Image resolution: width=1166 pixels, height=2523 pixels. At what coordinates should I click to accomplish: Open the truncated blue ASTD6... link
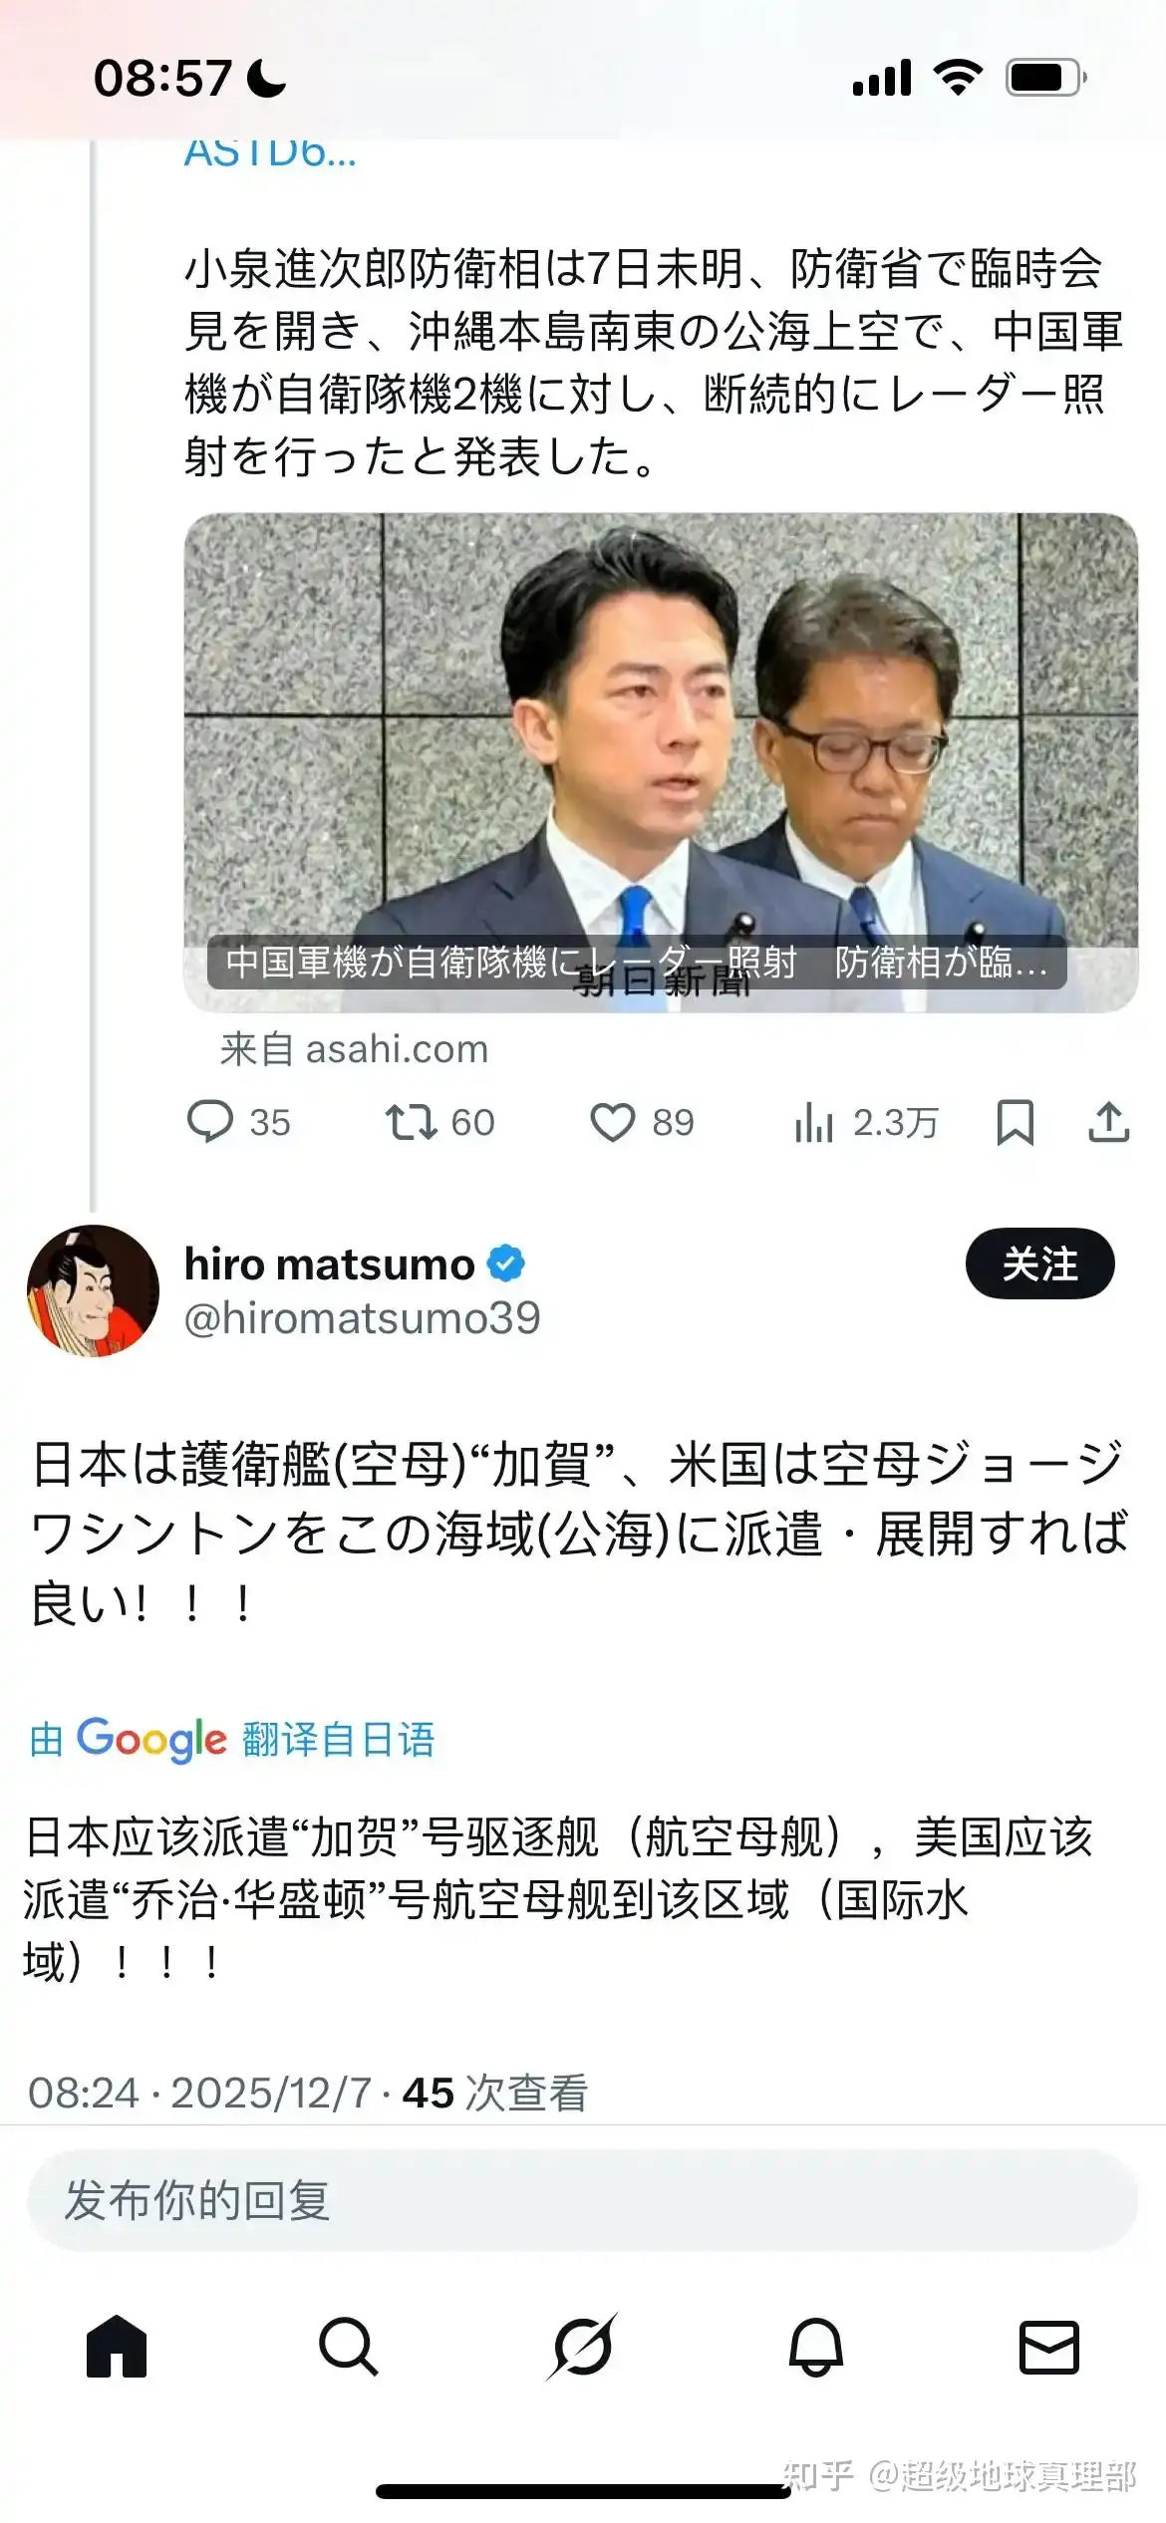(270, 153)
